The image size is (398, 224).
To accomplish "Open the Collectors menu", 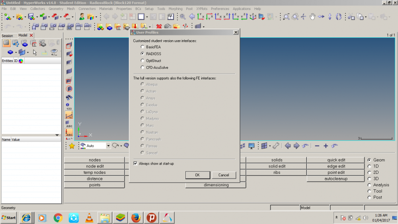I will click(x=37, y=9).
